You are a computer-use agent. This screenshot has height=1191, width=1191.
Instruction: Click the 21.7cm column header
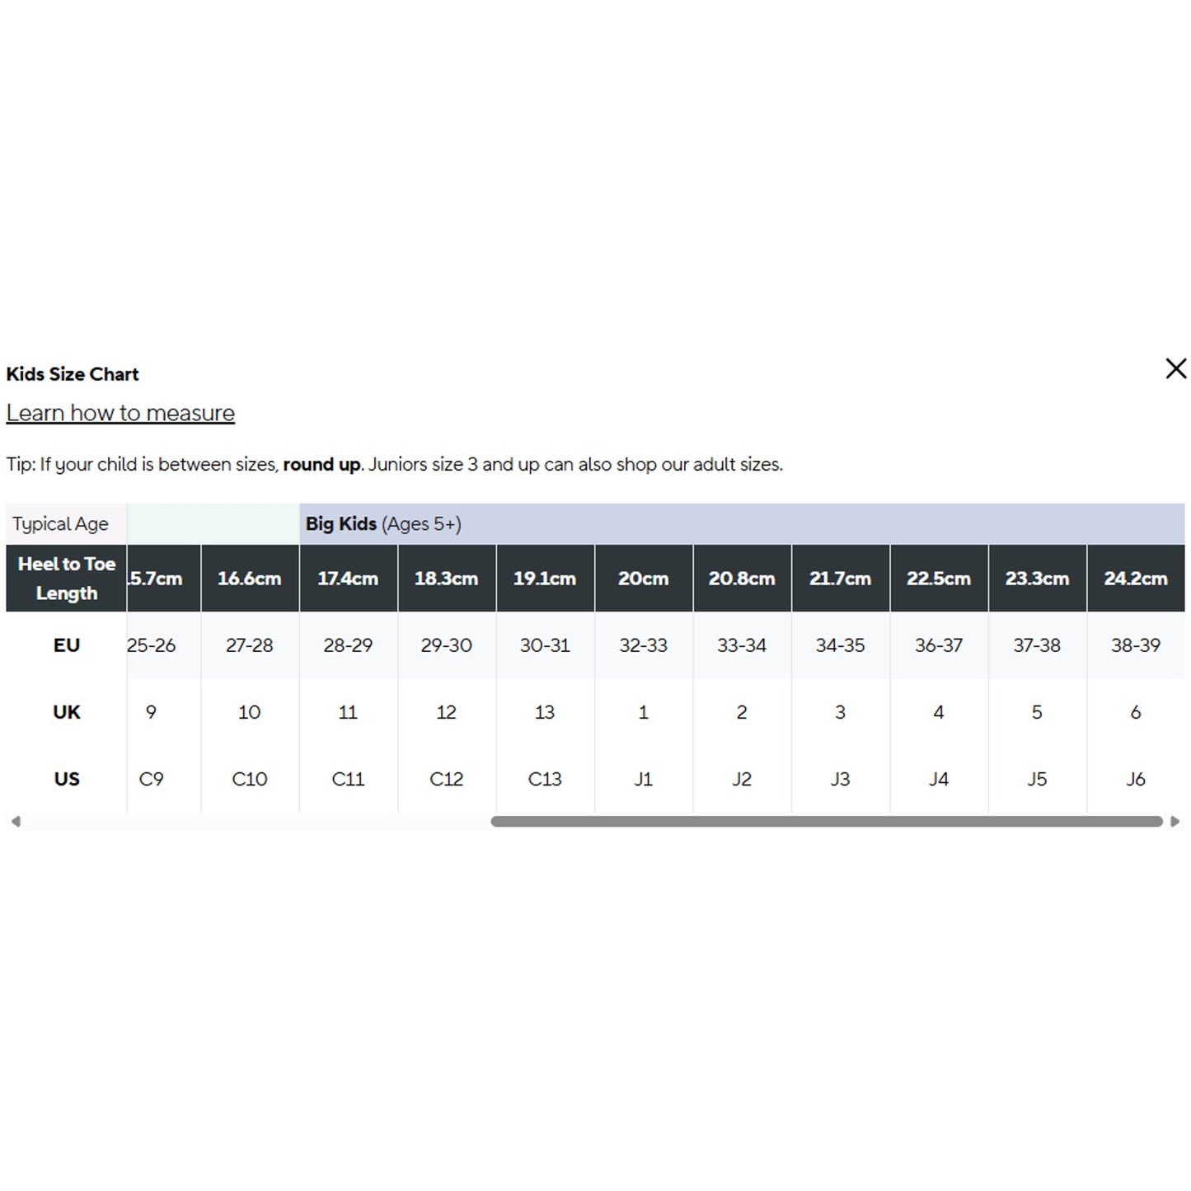840,579
